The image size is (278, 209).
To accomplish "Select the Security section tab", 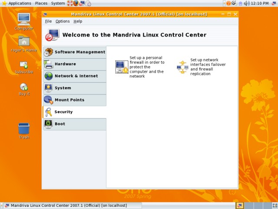I will [x=75, y=112].
